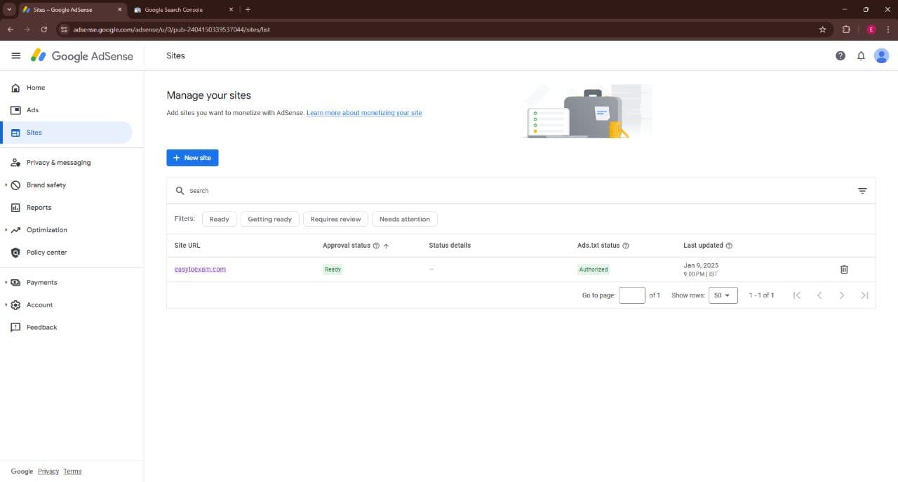Open the account profile avatar

pyautogui.click(x=882, y=56)
